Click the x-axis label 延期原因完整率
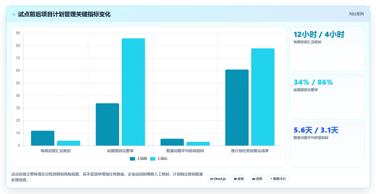The width and height of the screenshot is (376, 194). pos(120,151)
